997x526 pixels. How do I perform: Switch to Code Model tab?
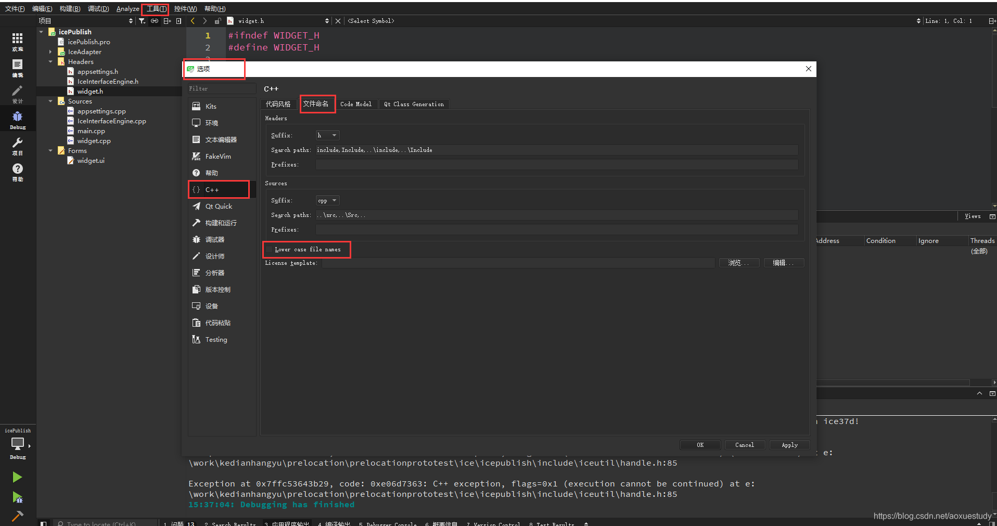pos(356,104)
